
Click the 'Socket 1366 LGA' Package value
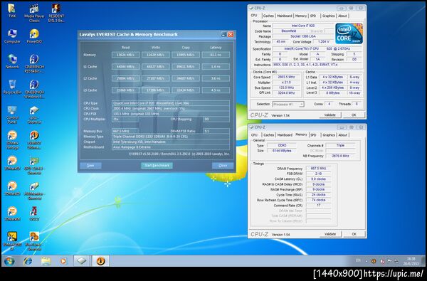click(303, 36)
